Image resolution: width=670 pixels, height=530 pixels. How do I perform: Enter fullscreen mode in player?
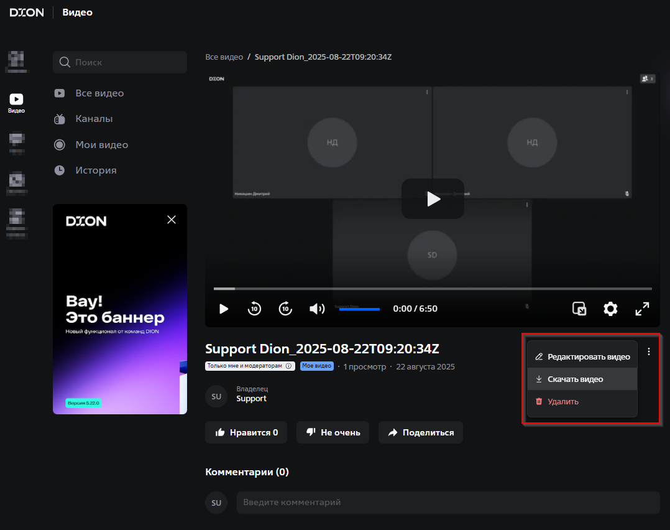pyautogui.click(x=642, y=309)
